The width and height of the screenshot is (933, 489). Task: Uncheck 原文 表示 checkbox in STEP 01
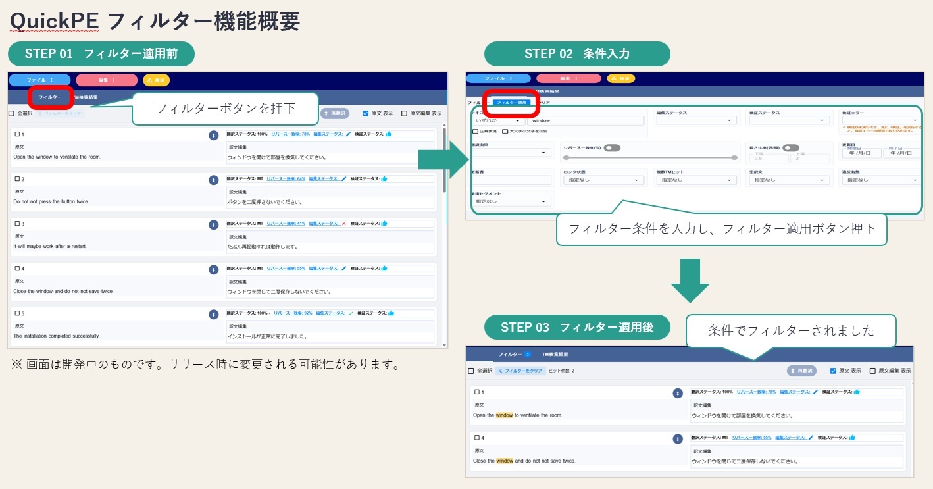366,113
